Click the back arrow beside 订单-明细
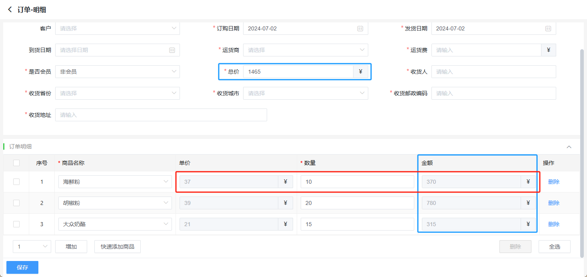Image resolution: width=587 pixels, height=277 pixels. click(x=10, y=10)
